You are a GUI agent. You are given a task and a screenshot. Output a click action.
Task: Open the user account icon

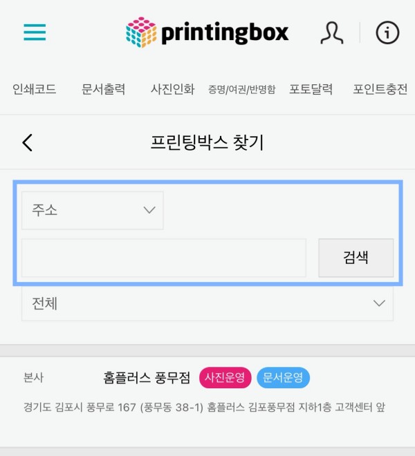point(332,32)
